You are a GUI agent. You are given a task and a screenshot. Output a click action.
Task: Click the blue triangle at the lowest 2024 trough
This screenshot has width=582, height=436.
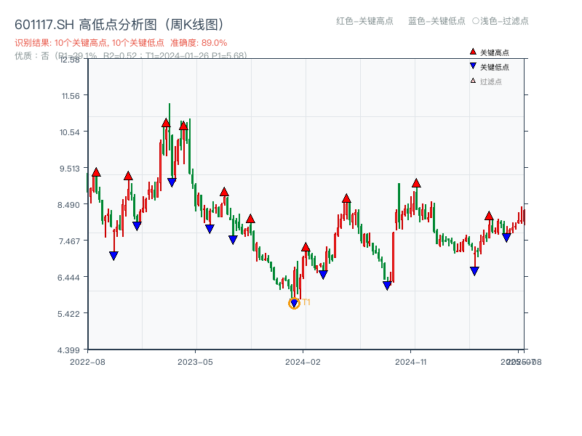click(294, 302)
